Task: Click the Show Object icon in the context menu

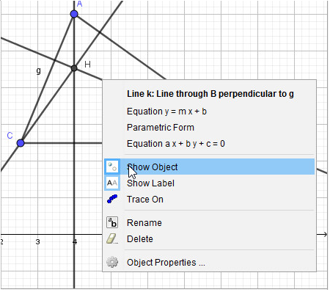Action: [112, 167]
